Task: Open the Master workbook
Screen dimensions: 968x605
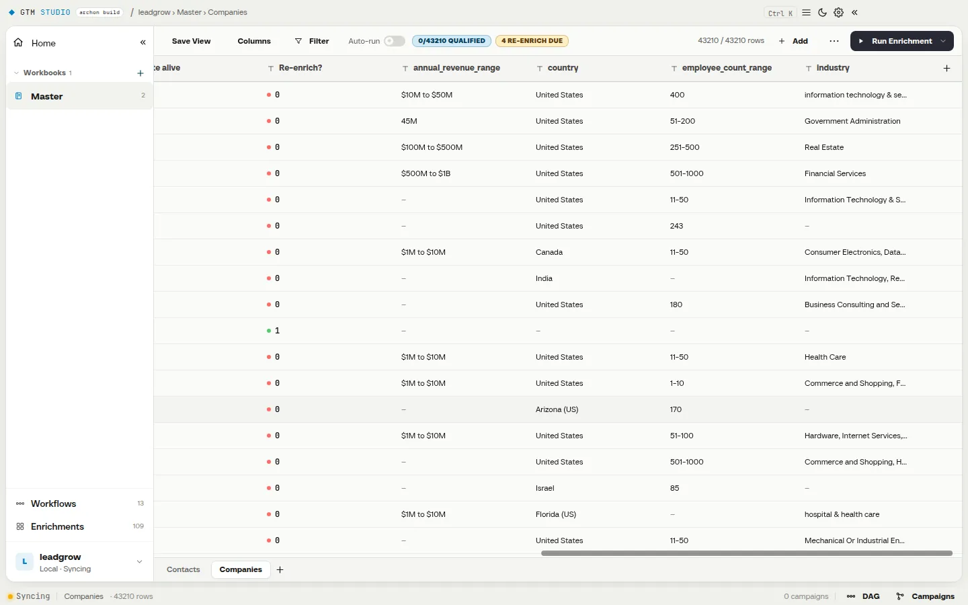Action: pyautogui.click(x=79, y=96)
